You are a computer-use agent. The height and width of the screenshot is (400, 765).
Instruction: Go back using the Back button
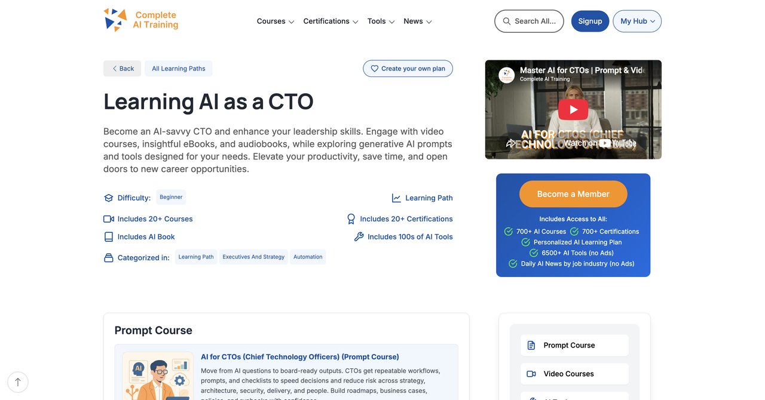[x=123, y=69]
